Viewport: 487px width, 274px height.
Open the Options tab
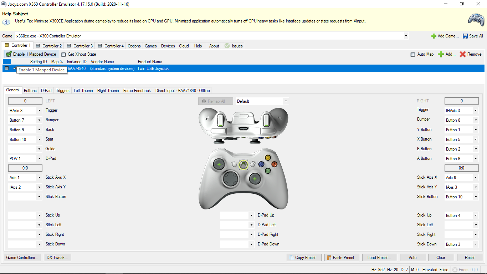pos(134,46)
